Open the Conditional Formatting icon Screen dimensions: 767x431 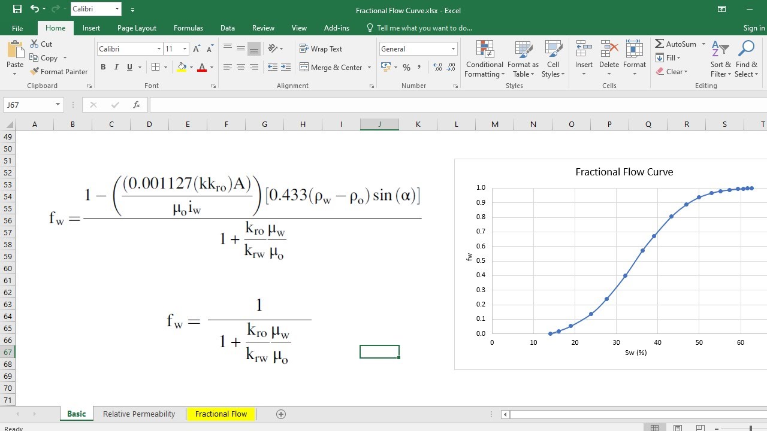tap(484, 50)
